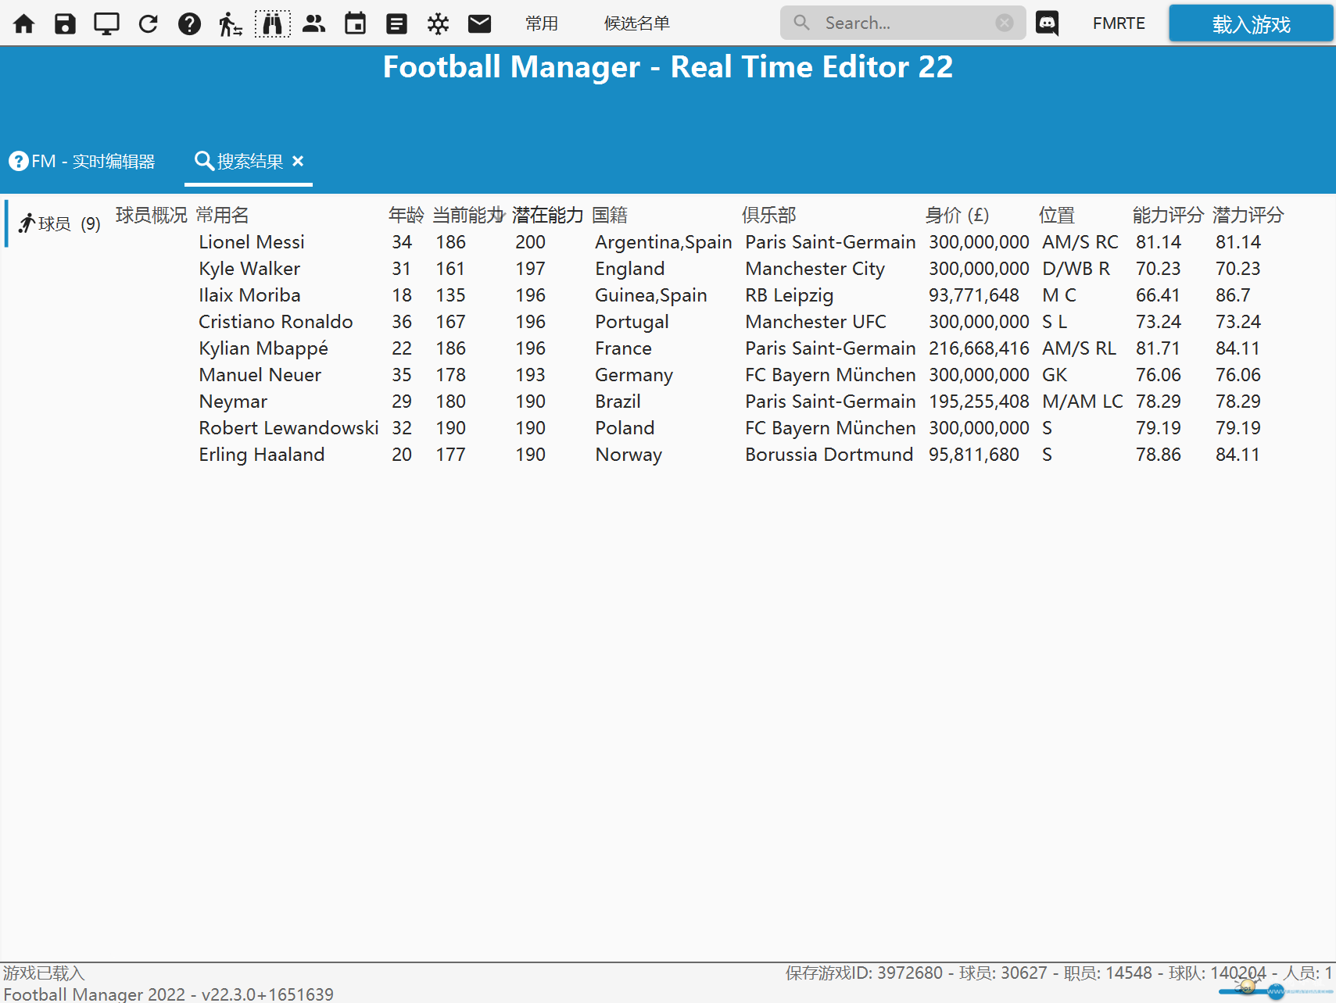Click the 93,771,648 value cell
Image resolution: width=1336 pixels, height=1003 pixels.
pyautogui.click(x=974, y=295)
